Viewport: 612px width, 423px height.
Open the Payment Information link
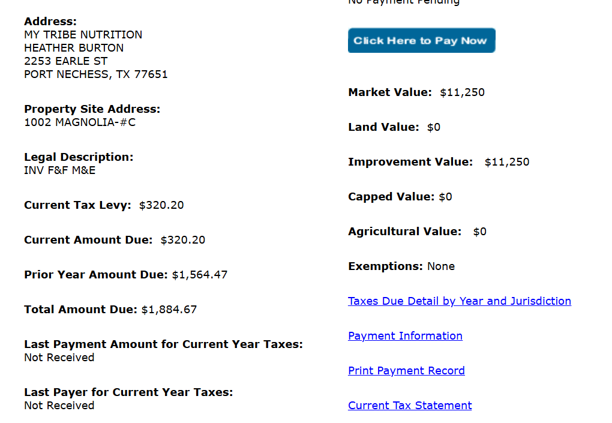click(405, 336)
